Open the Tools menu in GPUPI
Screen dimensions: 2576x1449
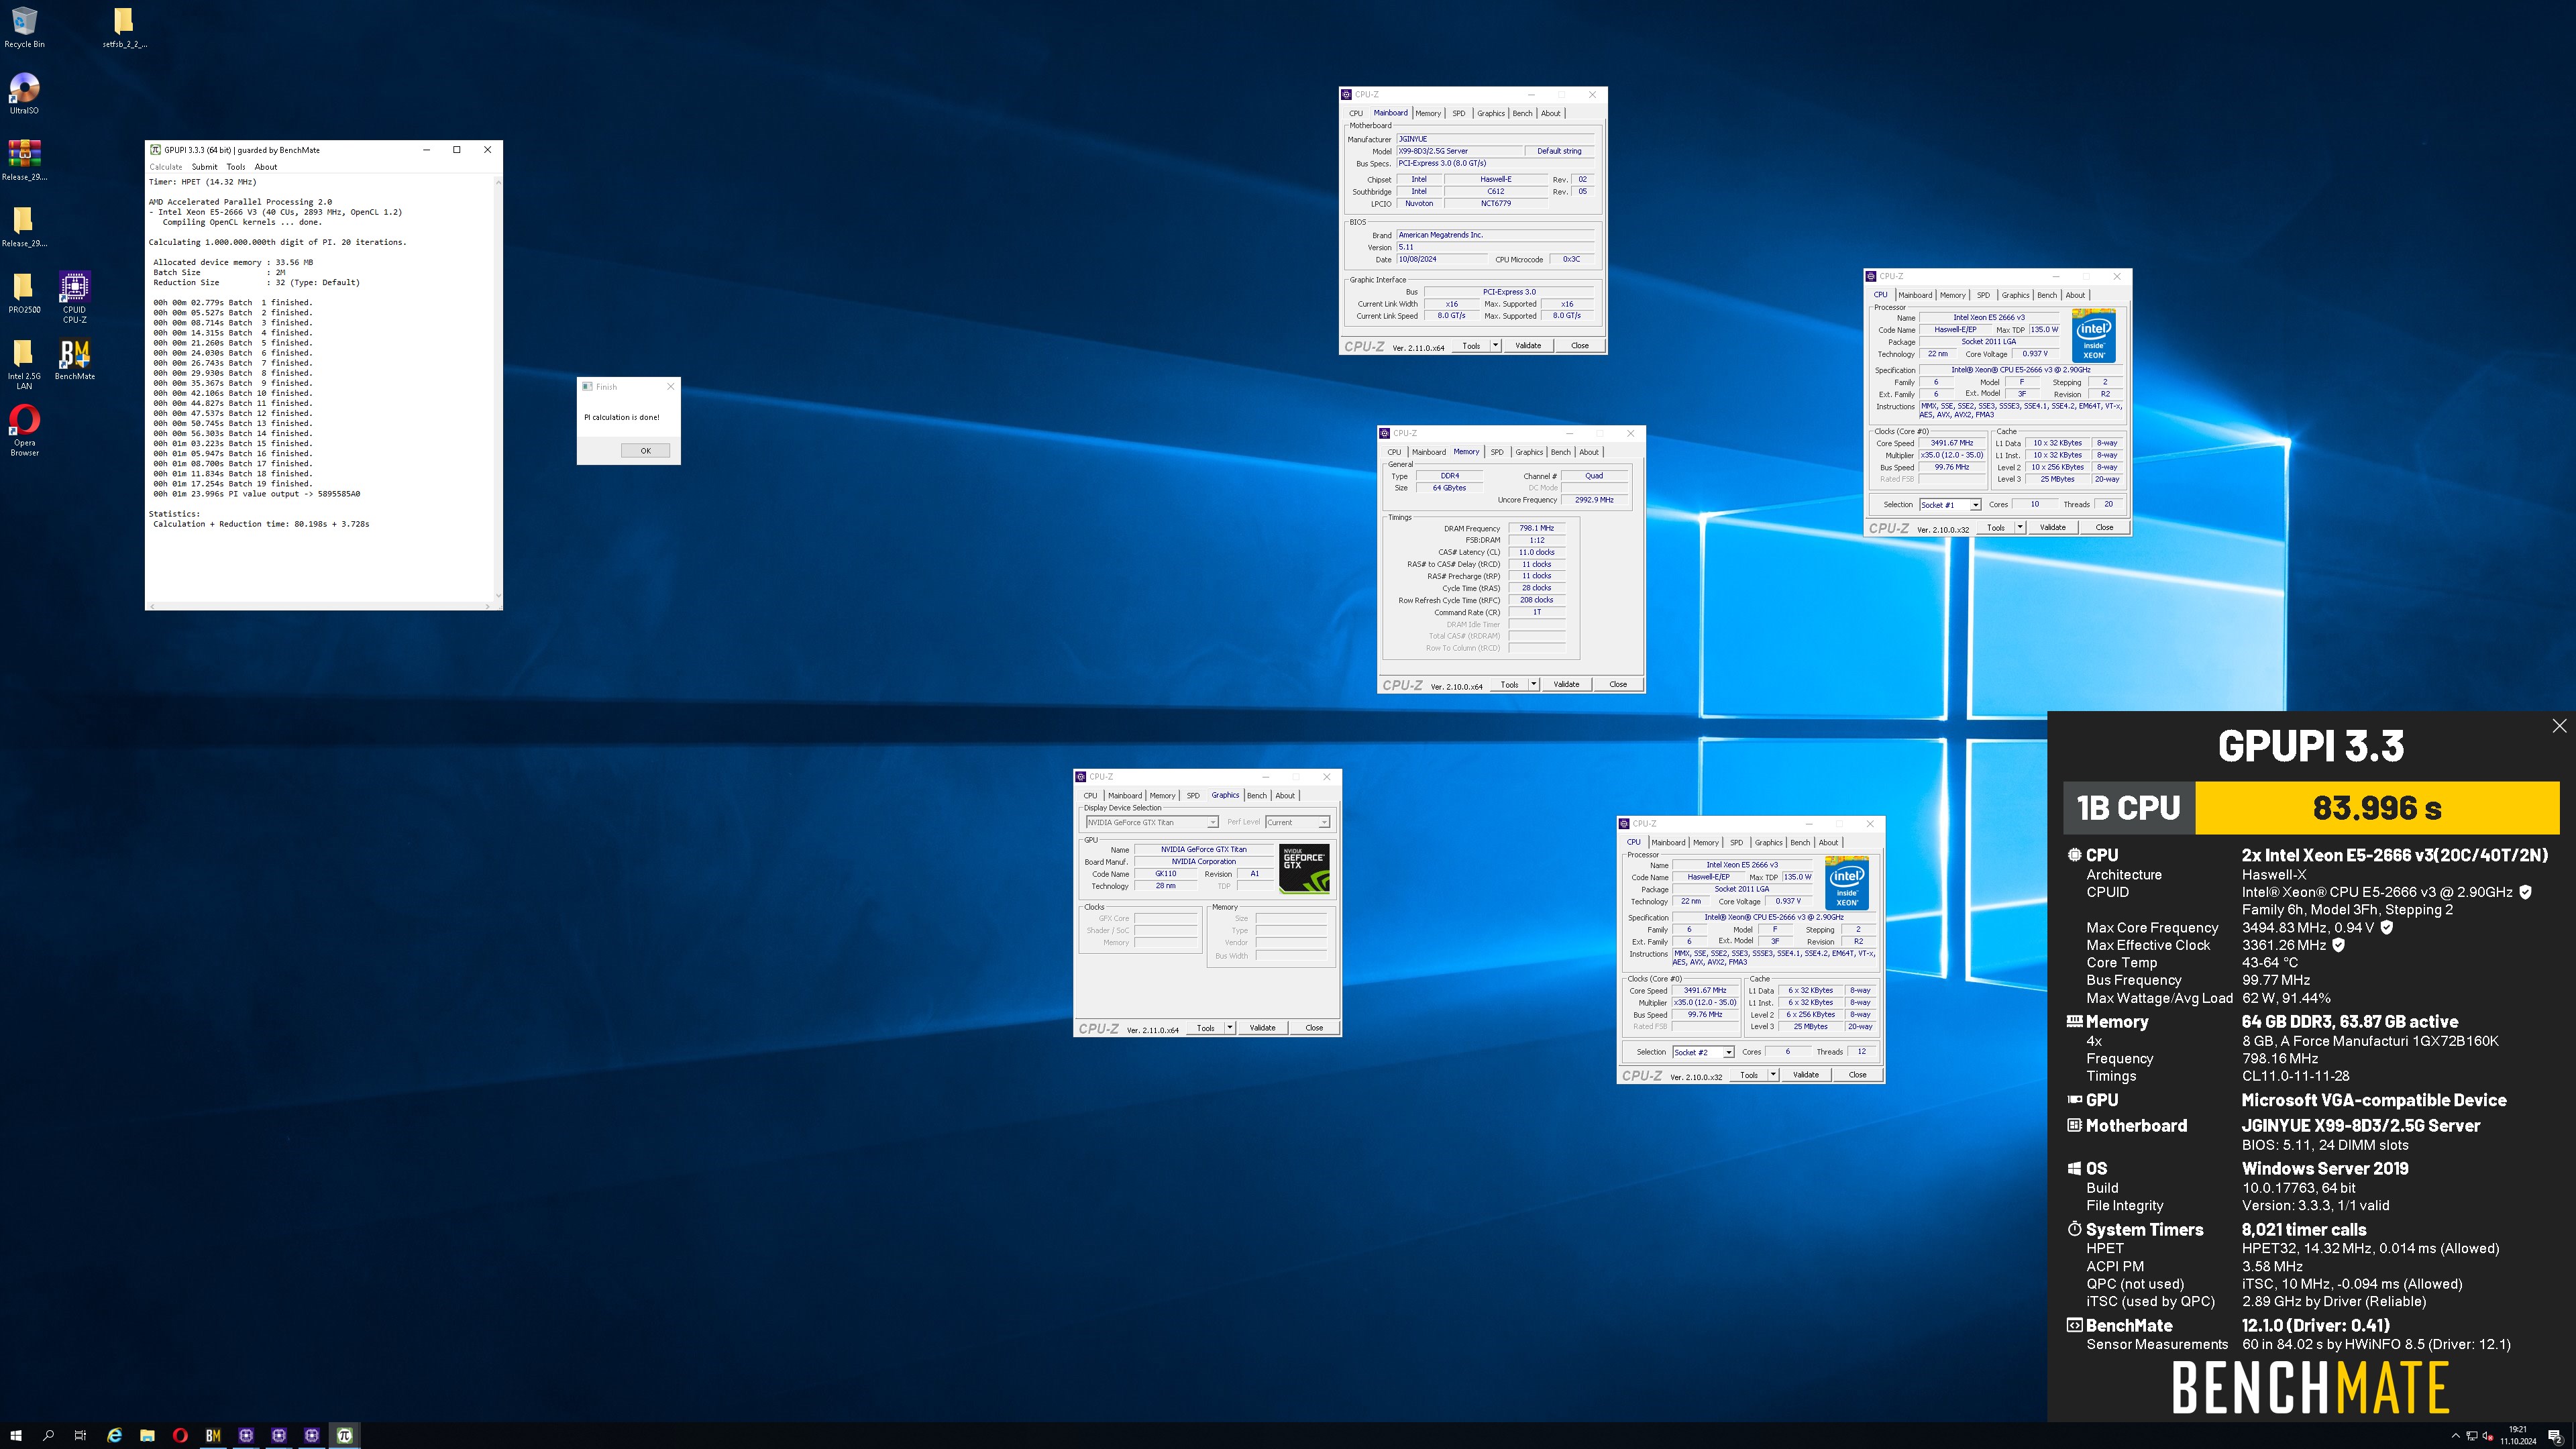pos(236,167)
